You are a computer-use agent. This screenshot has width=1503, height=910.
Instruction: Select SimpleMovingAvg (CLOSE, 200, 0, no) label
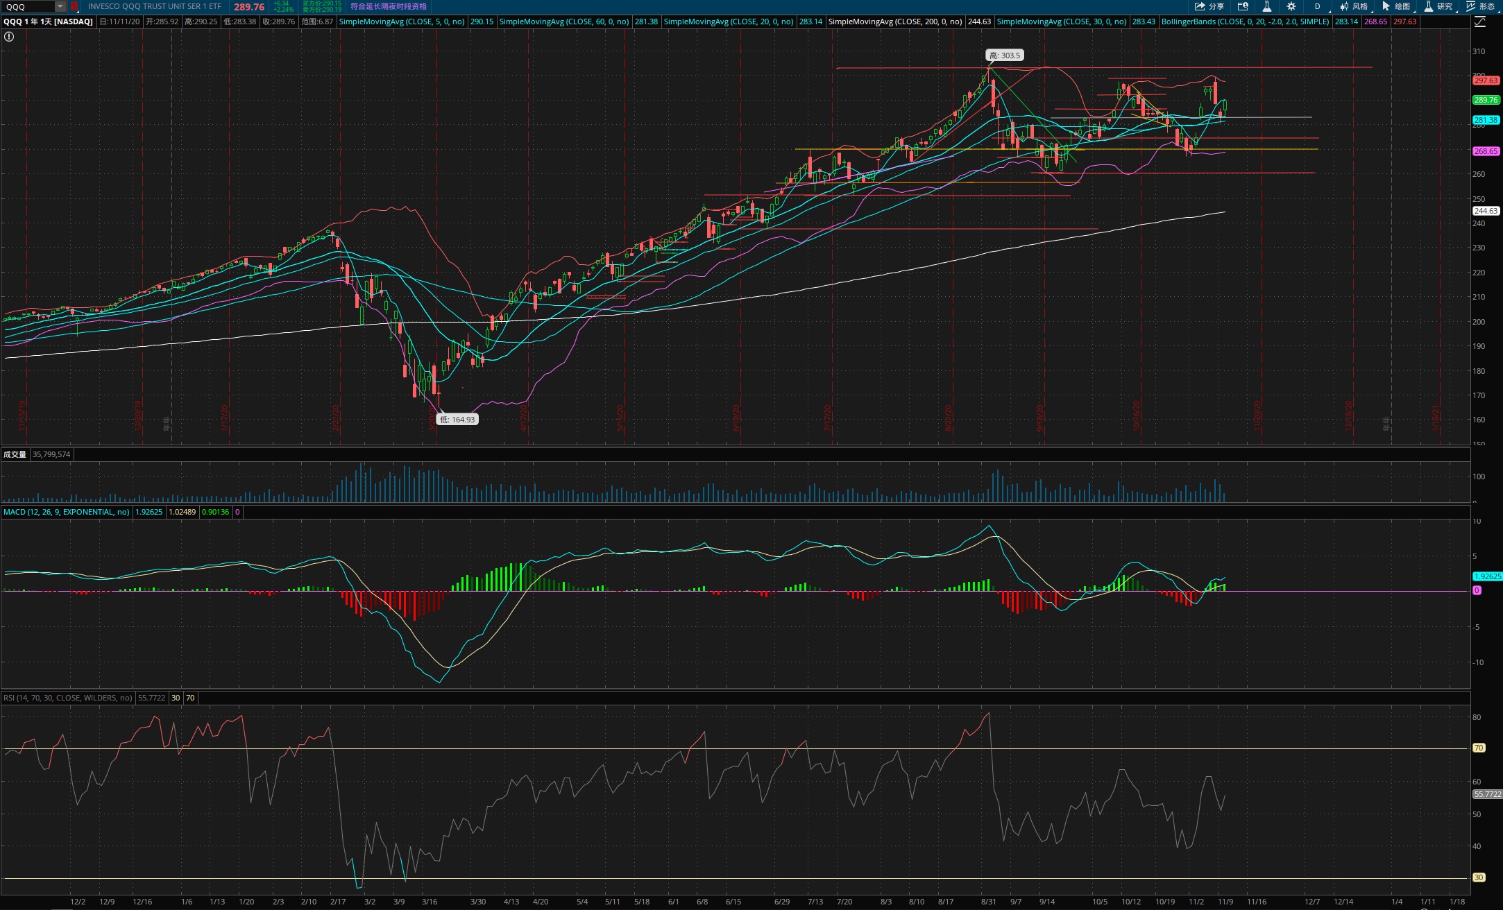tap(895, 22)
